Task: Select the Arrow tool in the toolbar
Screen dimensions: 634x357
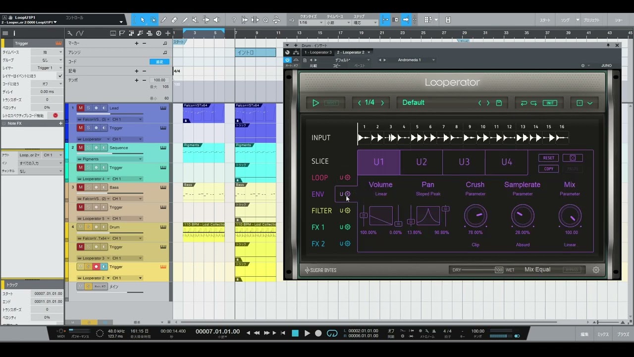Action: pyautogui.click(x=142, y=20)
